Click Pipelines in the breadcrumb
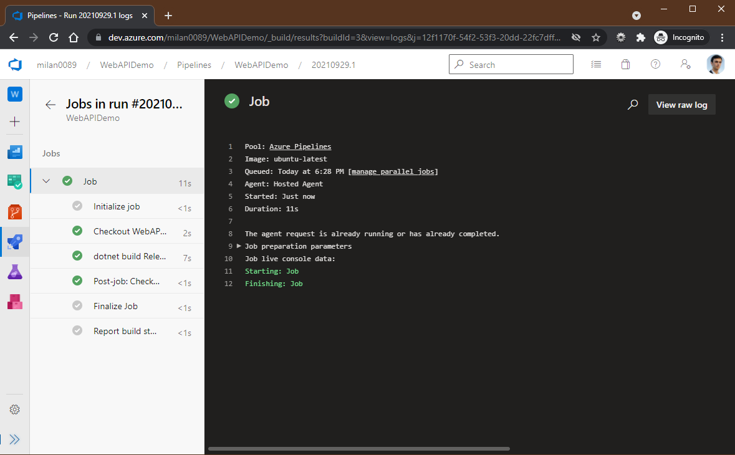Screen dimensions: 735x455 (194, 65)
